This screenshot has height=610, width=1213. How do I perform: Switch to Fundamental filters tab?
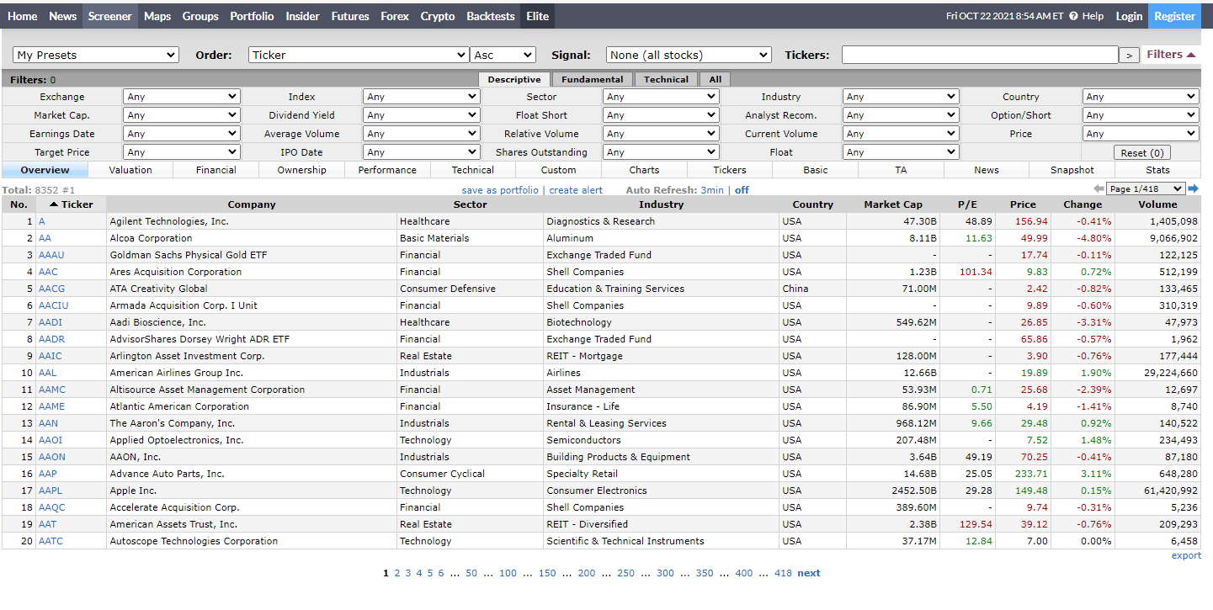tap(593, 79)
